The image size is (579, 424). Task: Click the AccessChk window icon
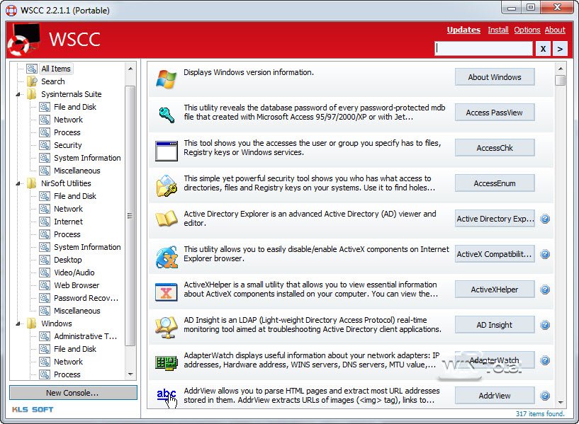click(166, 151)
